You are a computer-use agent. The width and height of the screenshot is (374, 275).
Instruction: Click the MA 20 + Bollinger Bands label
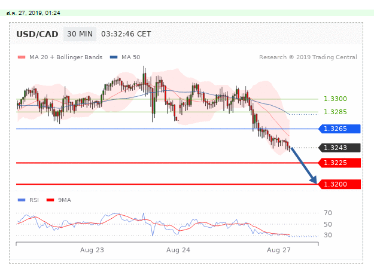coord(66,57)
